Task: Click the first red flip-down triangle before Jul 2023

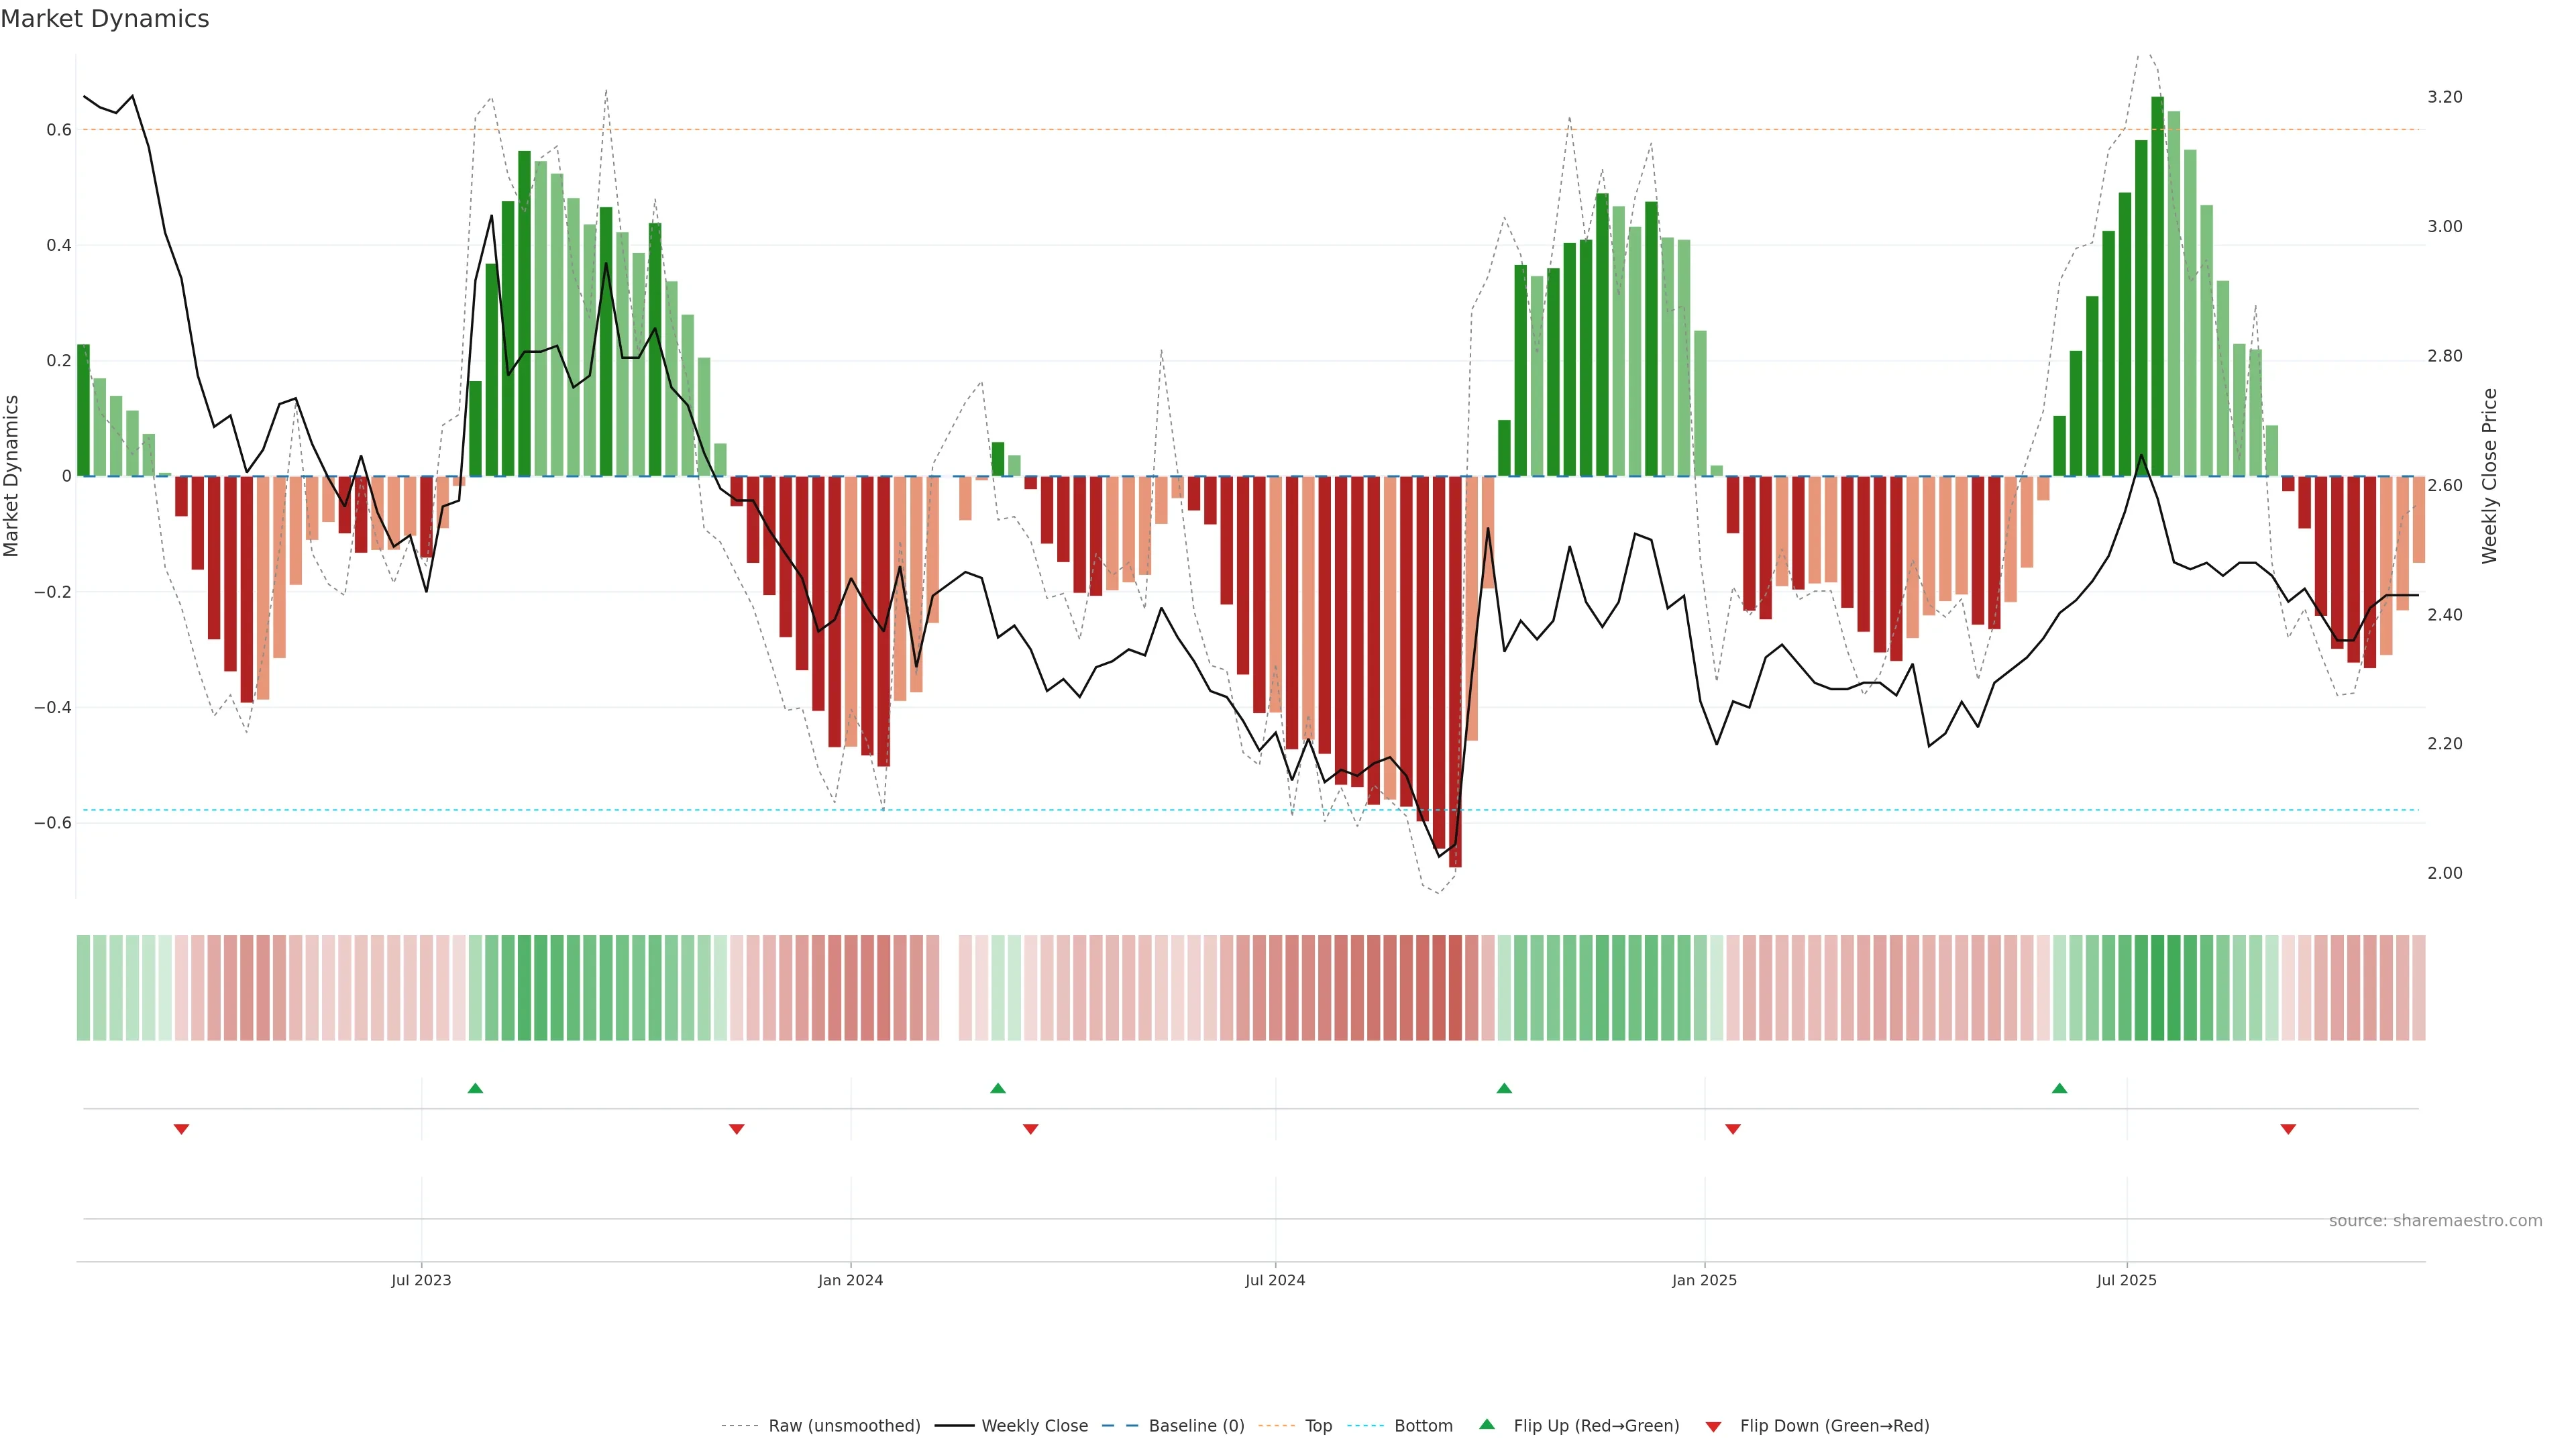Action: tap(181, 1129)
